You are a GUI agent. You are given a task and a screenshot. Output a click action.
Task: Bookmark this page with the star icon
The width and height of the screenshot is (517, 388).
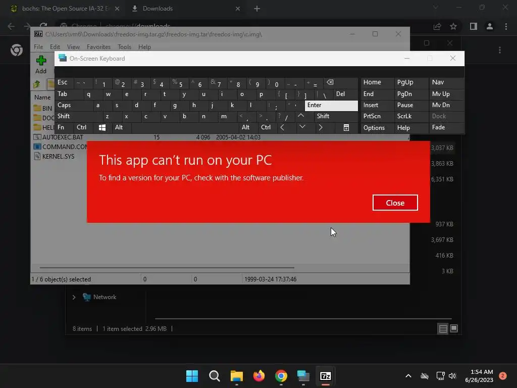453,26
